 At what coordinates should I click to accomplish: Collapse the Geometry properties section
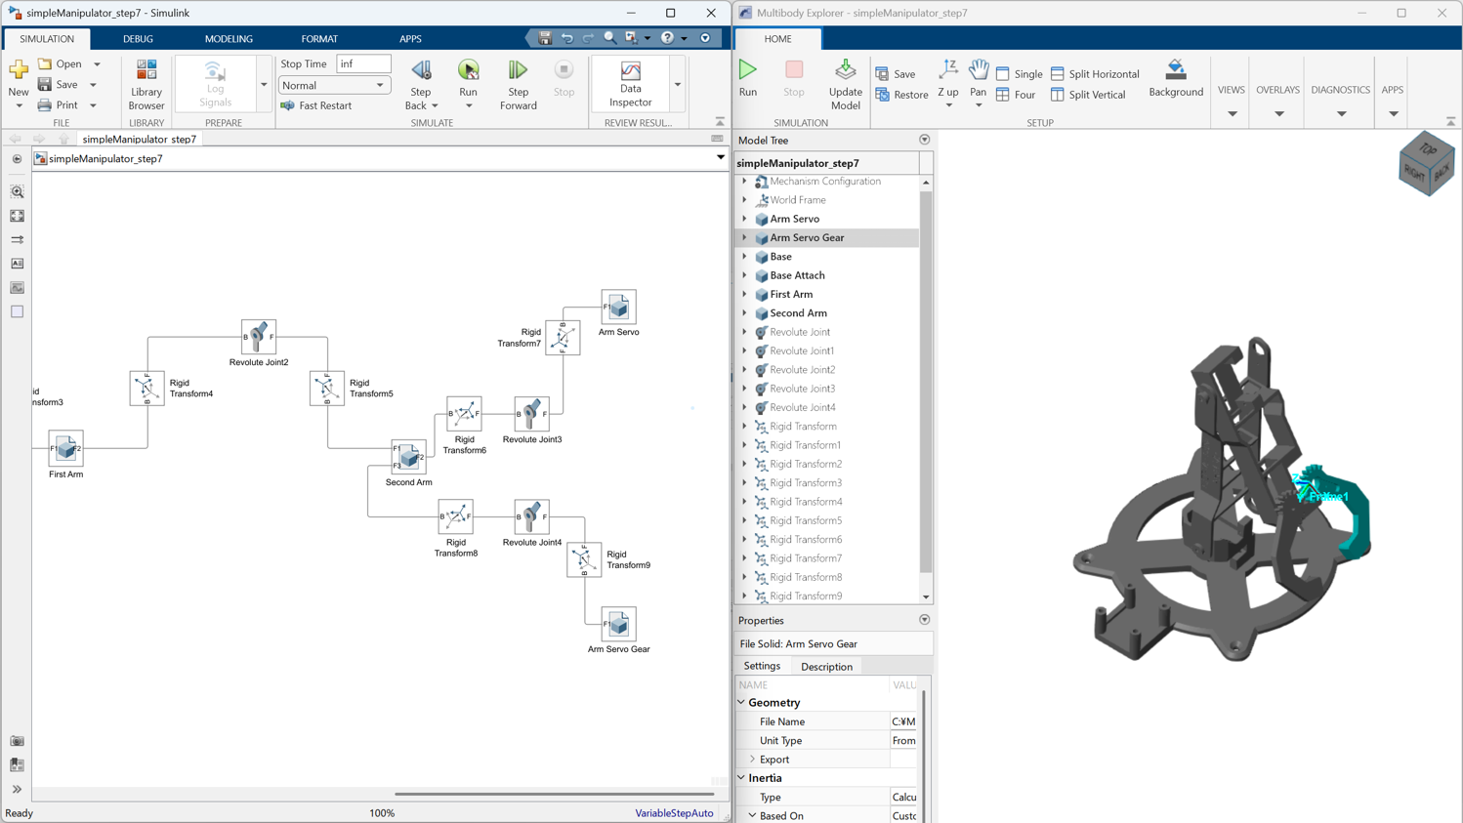pyautogui.click(x=741, y=703)
